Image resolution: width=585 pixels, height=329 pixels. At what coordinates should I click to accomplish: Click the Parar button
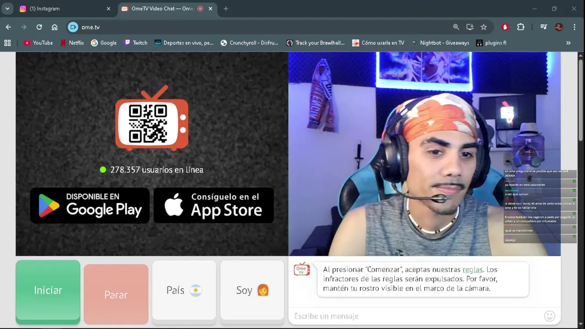pyautogui.click(x=116, y=295)
